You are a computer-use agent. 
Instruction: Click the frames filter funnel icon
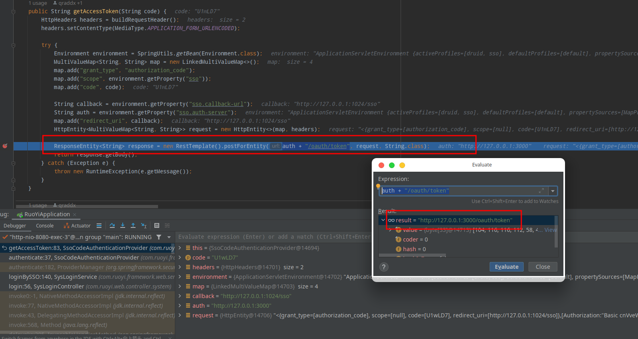tap(159, 237)
